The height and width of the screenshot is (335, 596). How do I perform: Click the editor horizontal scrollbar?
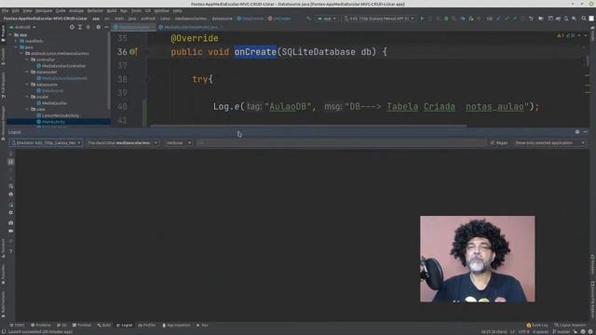(308, 126)
